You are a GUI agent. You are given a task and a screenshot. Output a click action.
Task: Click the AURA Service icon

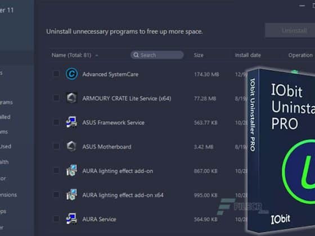[71, 219]
